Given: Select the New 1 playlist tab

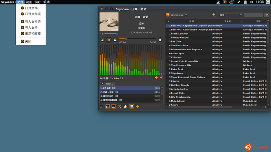Looking at the screenshot, I should pyautogui.click(x=108, y=84).
